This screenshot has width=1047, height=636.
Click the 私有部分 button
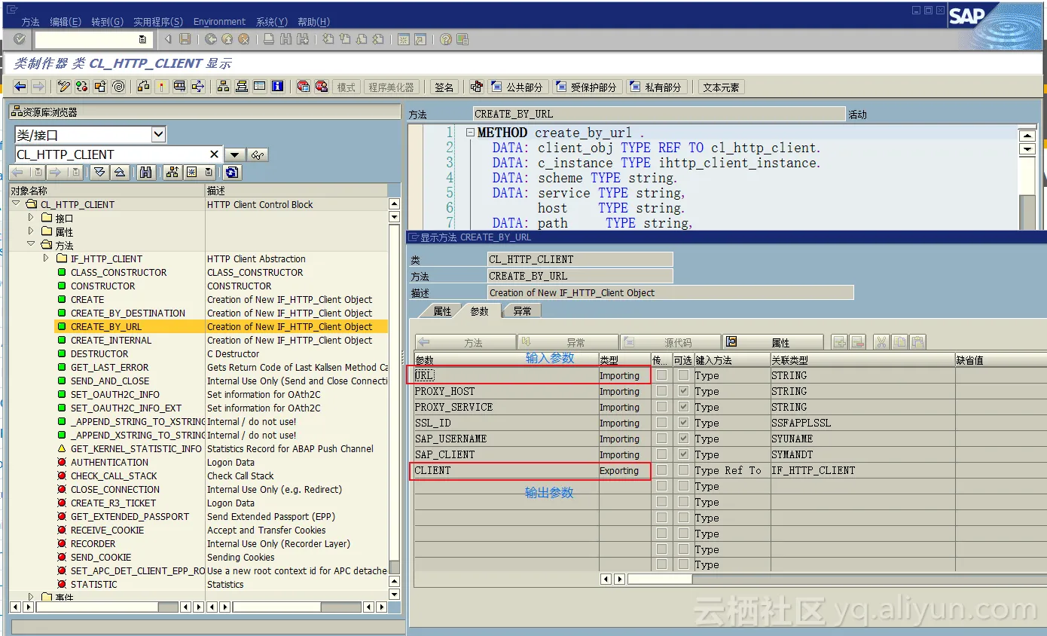pyautogui.click(x=655, y=87)
